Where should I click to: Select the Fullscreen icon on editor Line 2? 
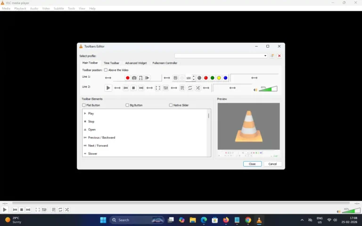click(x=158, y=88)
